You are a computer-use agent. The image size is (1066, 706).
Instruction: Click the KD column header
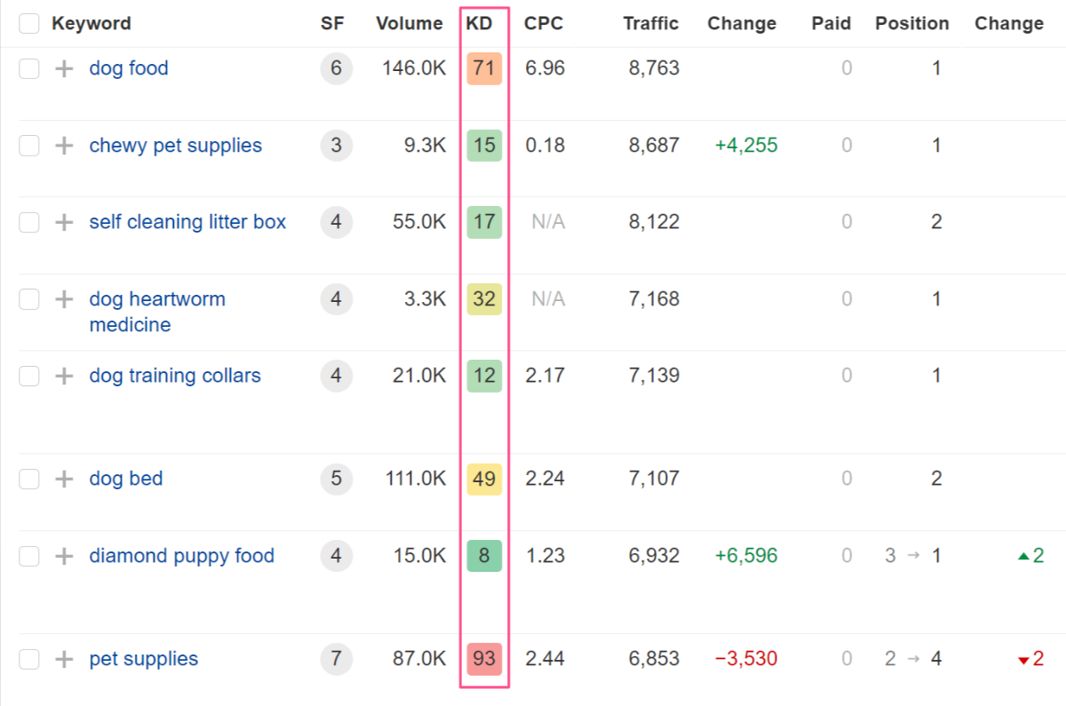click(480, 24)
